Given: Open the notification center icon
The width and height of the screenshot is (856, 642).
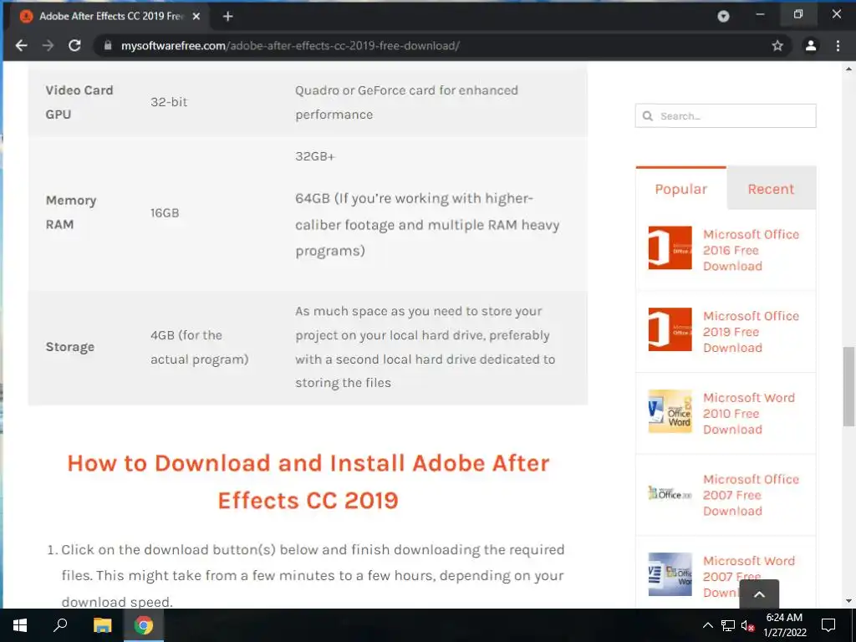Looking at the screenshot, I should (x=828, y=625).
